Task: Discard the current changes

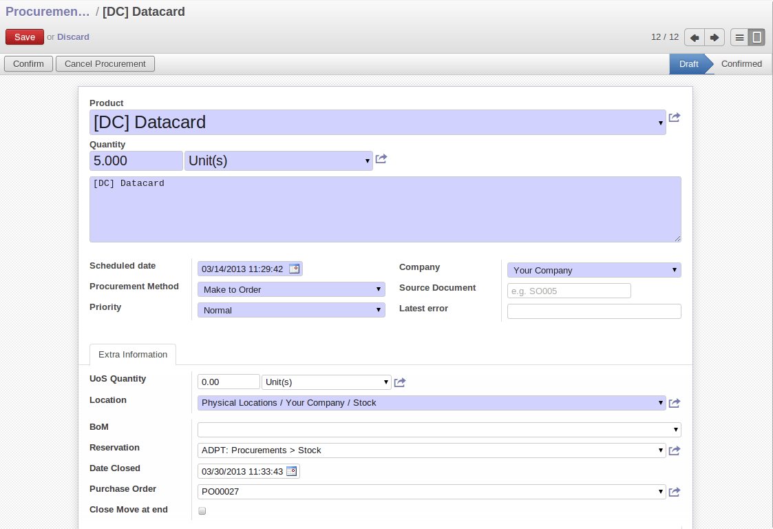Action: tap(73, 37)
